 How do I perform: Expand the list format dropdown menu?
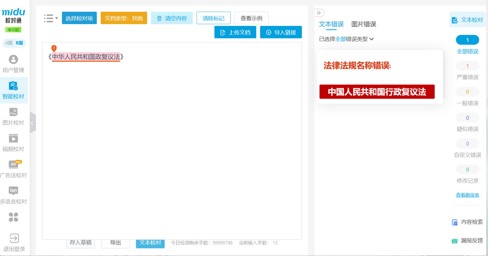click(x=51, y=18)
